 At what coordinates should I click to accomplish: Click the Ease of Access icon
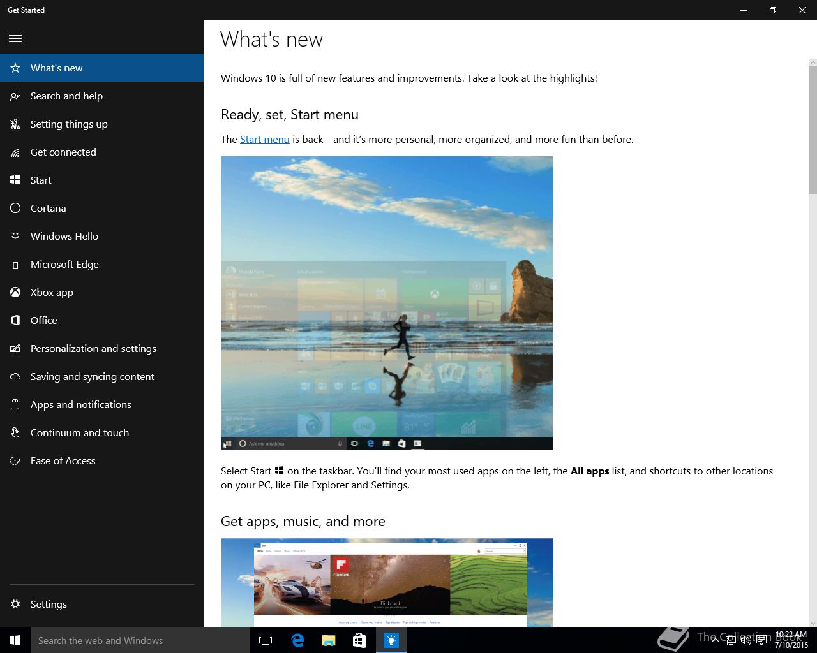(x=15, y=460)
